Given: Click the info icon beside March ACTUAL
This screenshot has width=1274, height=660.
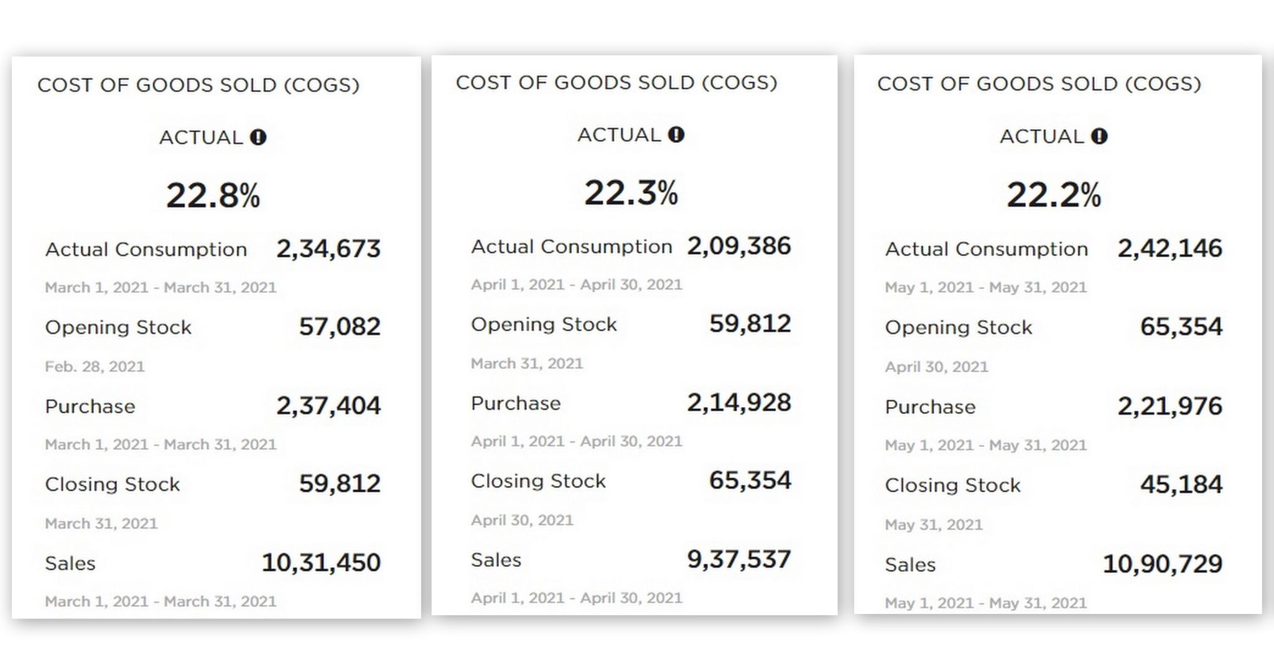Looking at the screenshot, I should pos(258,137).
